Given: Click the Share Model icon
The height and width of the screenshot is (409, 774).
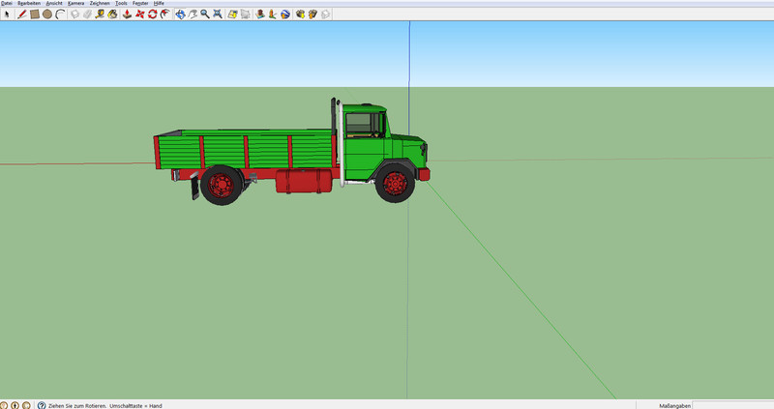Looking at the screenshot, I should (x=313, y=15).
